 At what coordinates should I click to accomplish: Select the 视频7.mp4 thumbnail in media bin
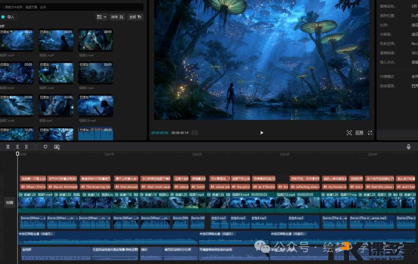pos(17,106)
